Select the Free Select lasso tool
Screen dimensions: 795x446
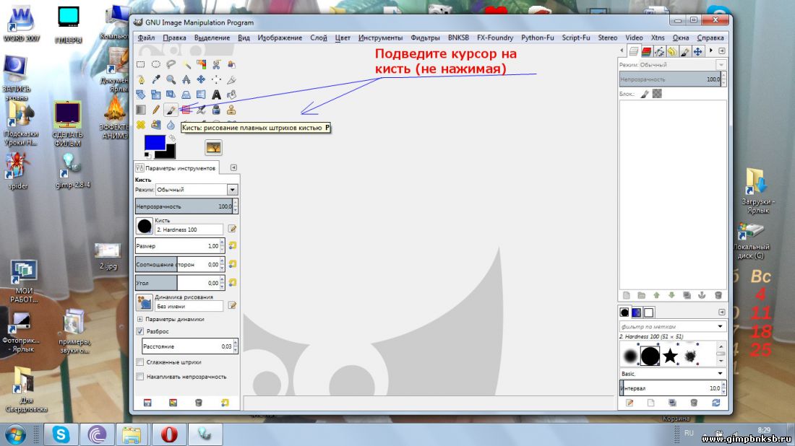pyautogui.click(x=171, y=64)
